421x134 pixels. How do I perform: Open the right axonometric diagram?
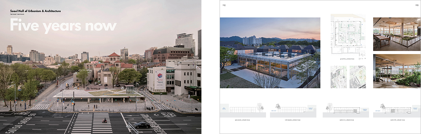tap(357, 77)
